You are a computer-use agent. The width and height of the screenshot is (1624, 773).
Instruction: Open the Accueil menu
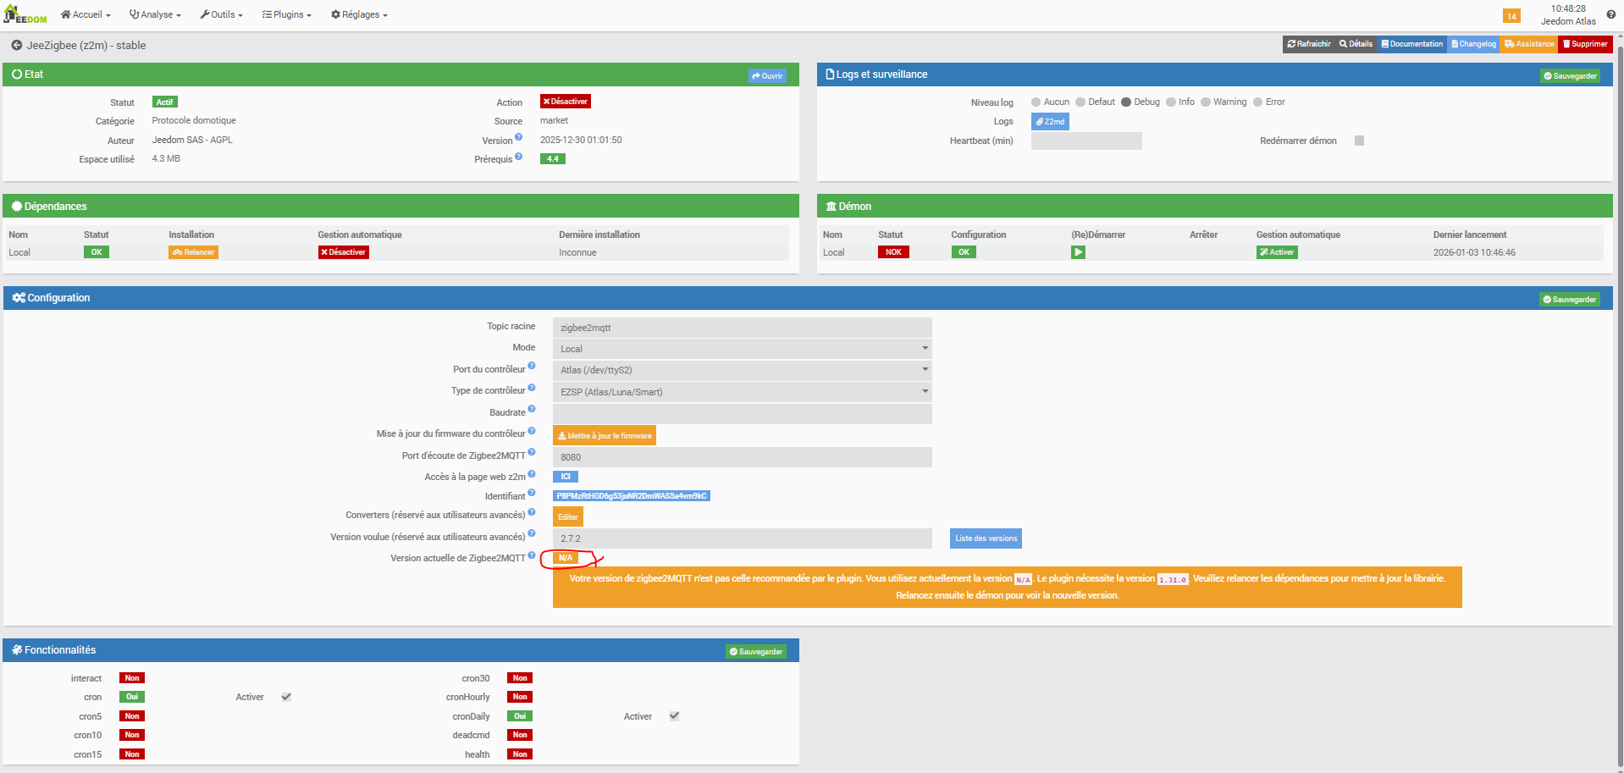click(x=86, y=14)
